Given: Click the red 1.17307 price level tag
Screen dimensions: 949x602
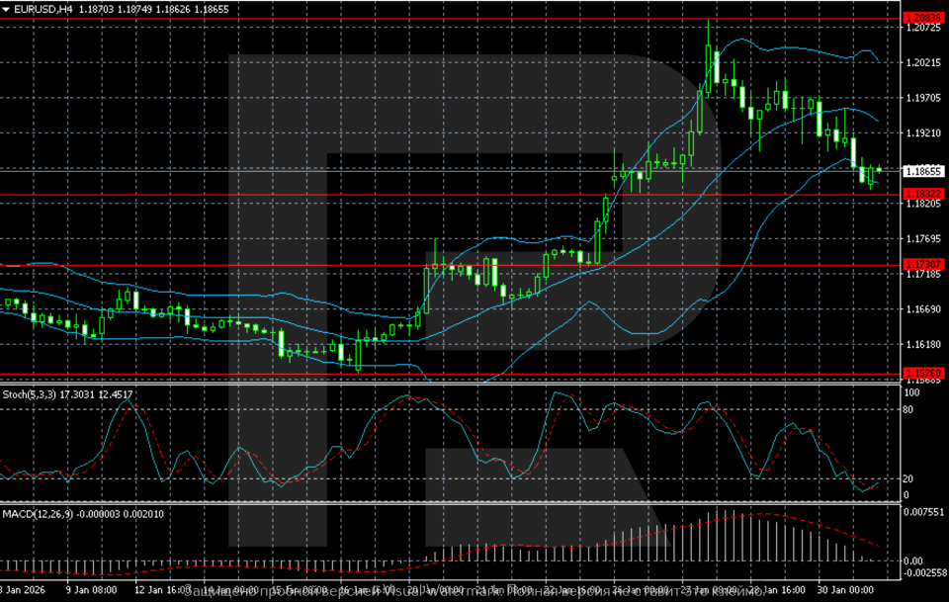Looking at the screenshot, I should (x=923, y=265).
